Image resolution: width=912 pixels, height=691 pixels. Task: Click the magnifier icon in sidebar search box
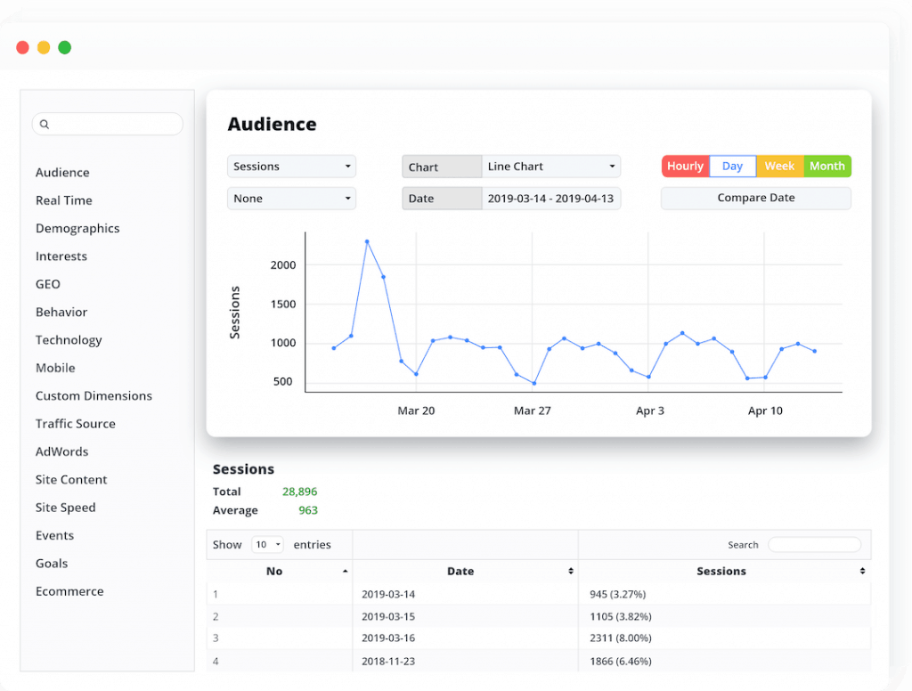point(45,124)
